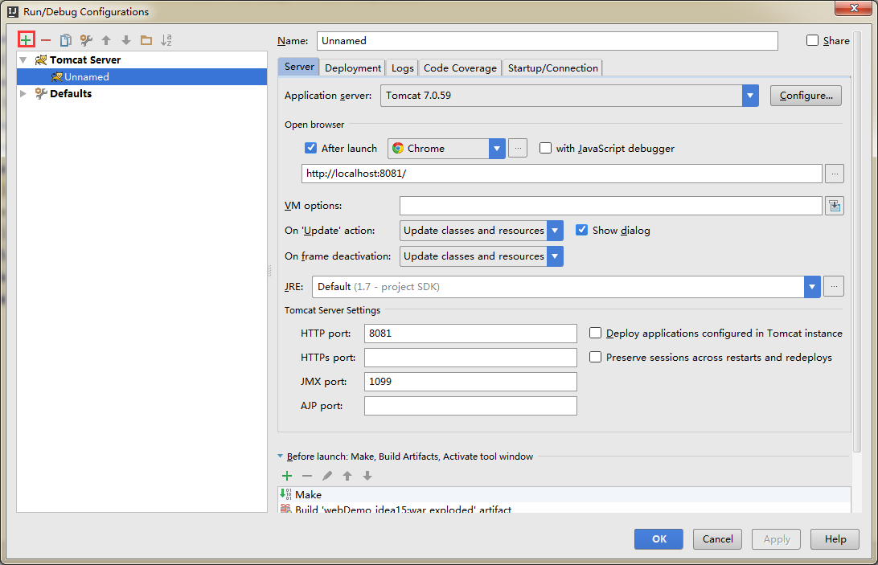Click Tomcat Server group icon
The height and width of the screenshot is (565, 878).
point(41,60)
